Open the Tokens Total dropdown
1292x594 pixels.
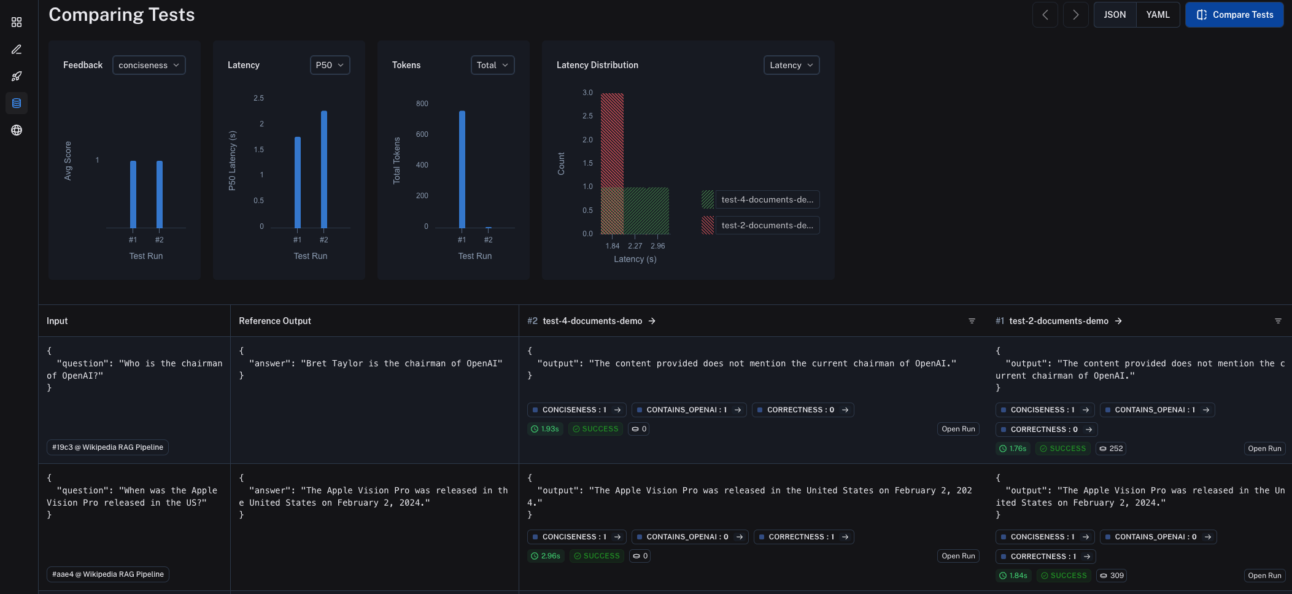(x=492, y=65)
